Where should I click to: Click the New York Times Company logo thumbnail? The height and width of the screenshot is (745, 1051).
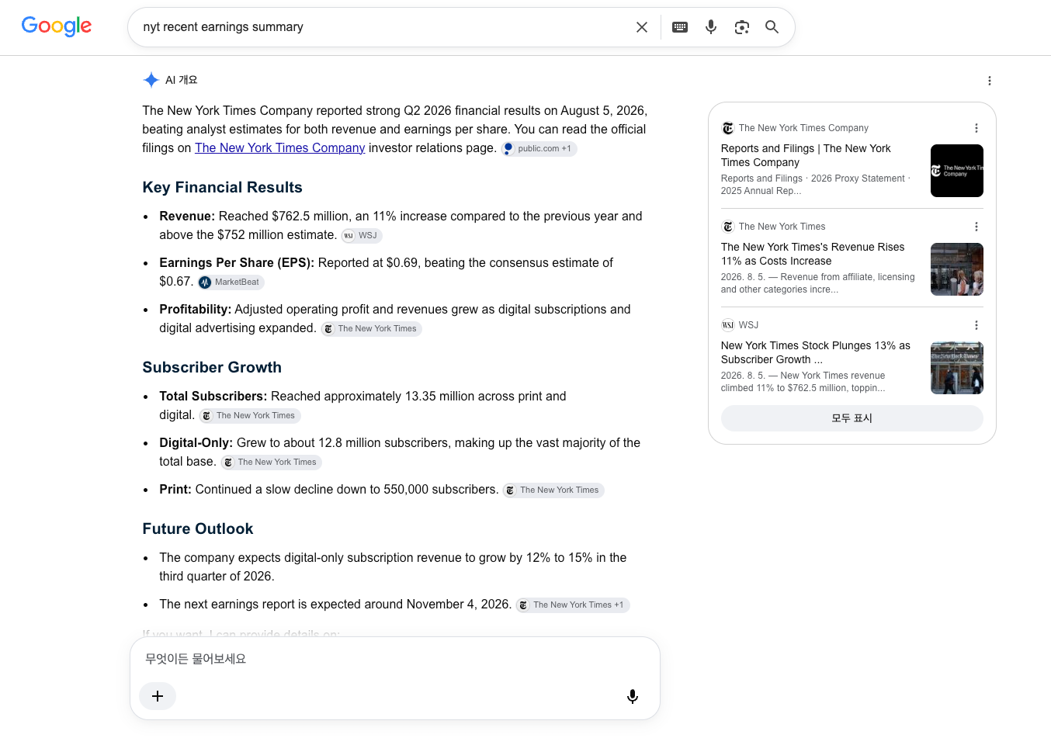[957, 171]
